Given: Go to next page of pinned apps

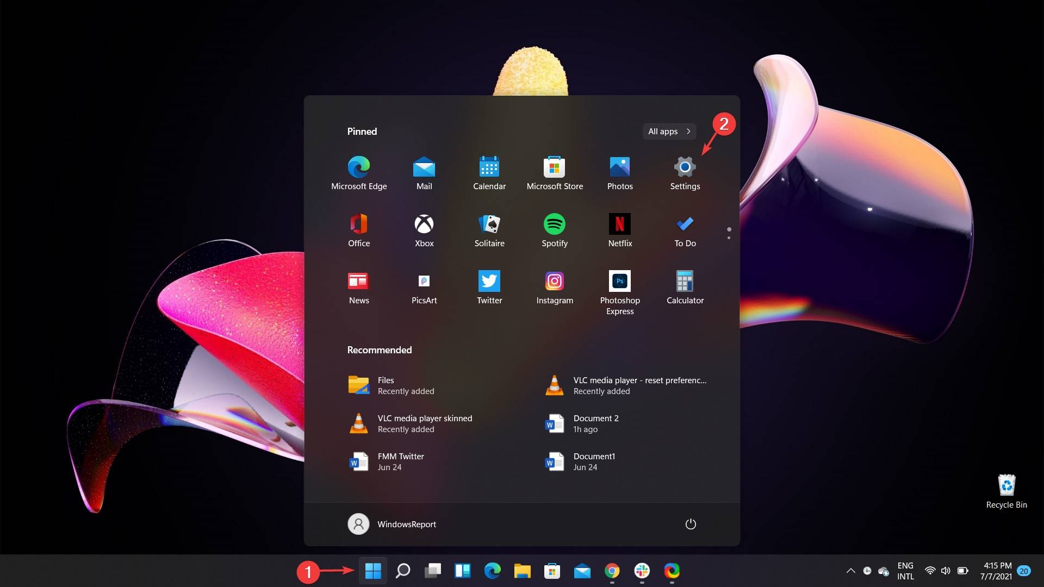Looking at the screenshot, I should click(729, 238).
